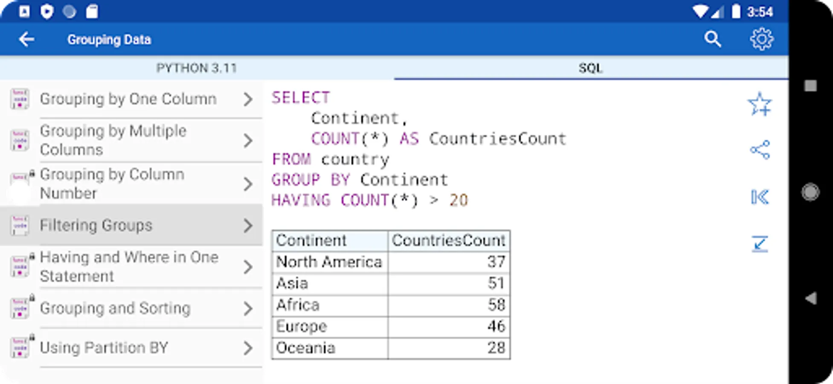Open Having and Where in One Statement
This screenshot has height=384, width=833.
click(129, 267)
